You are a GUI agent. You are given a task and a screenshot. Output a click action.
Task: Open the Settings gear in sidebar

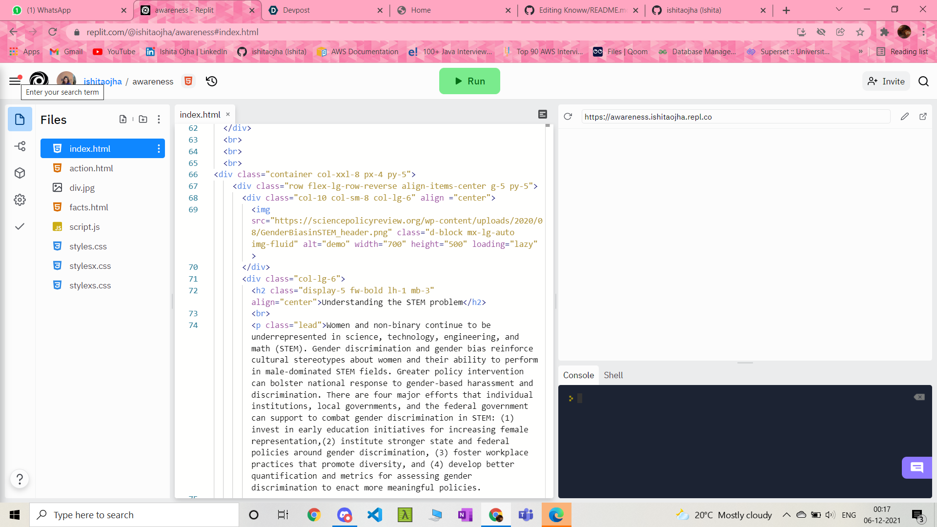(x=20, y=200)
